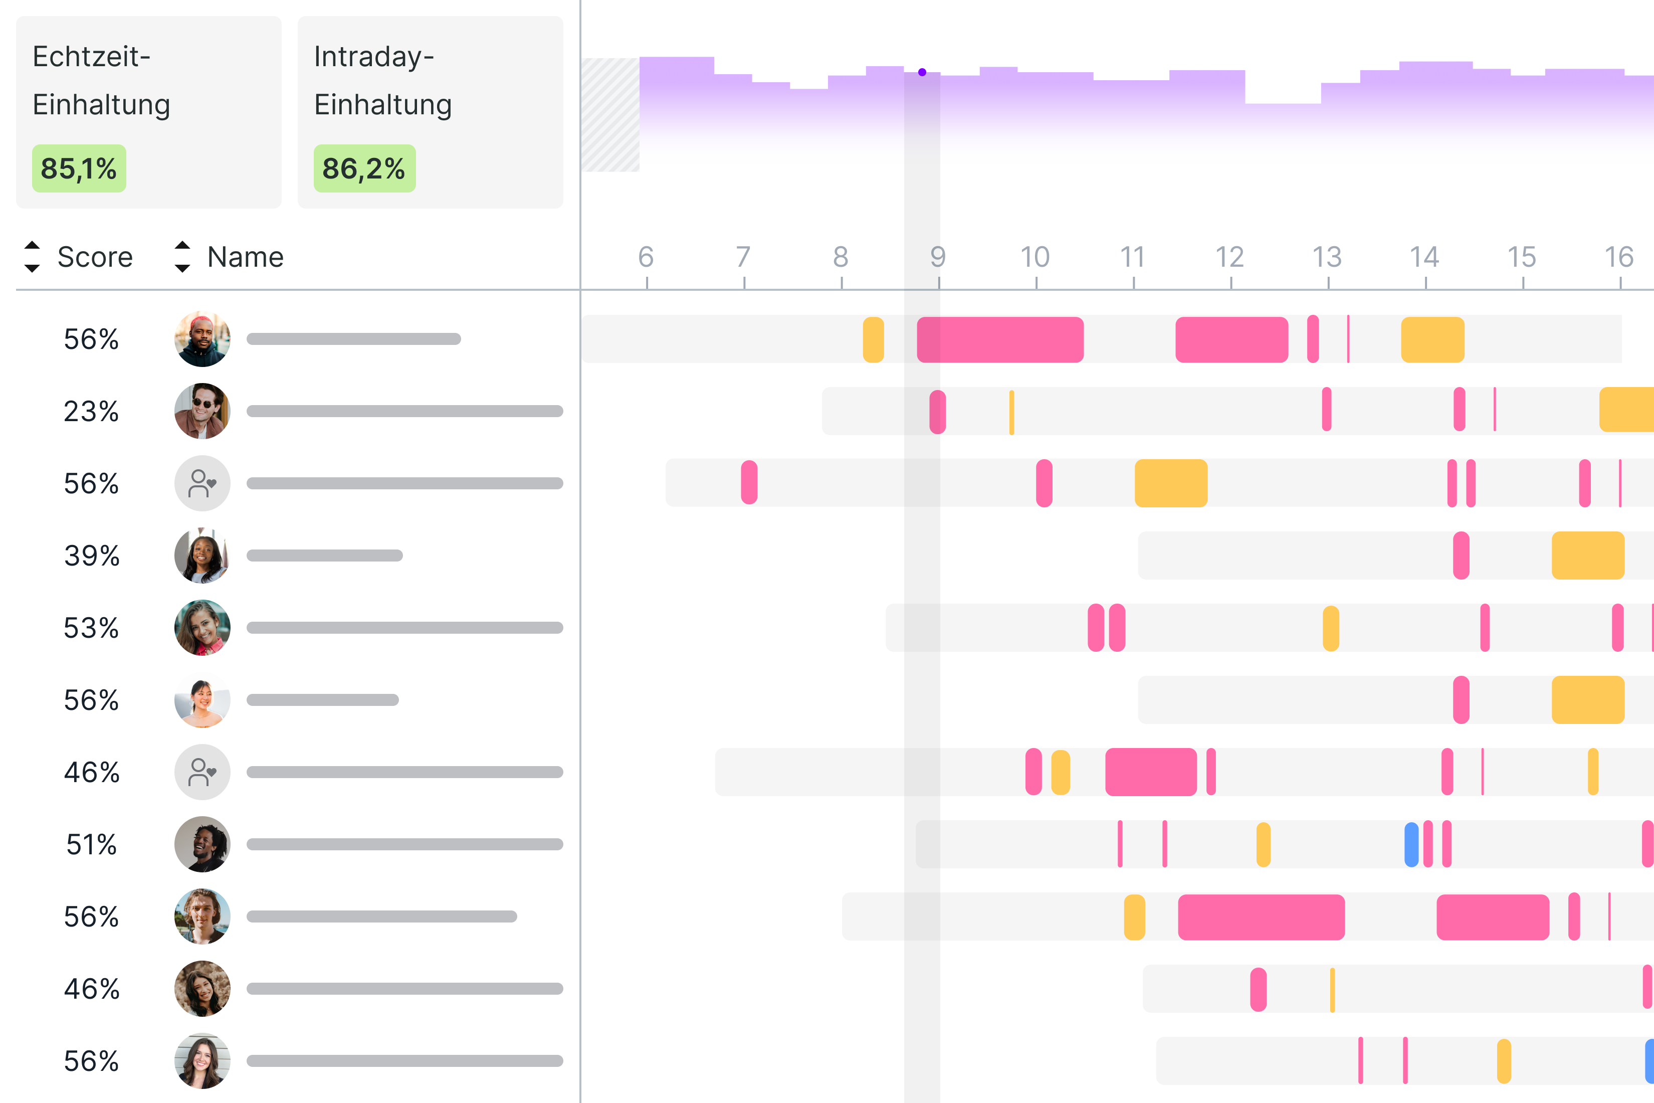Jump to hour 12 on the timeline
Image resolution: width=1654 pixels, height=1103 pixels.
click(x=1230, y=258)
